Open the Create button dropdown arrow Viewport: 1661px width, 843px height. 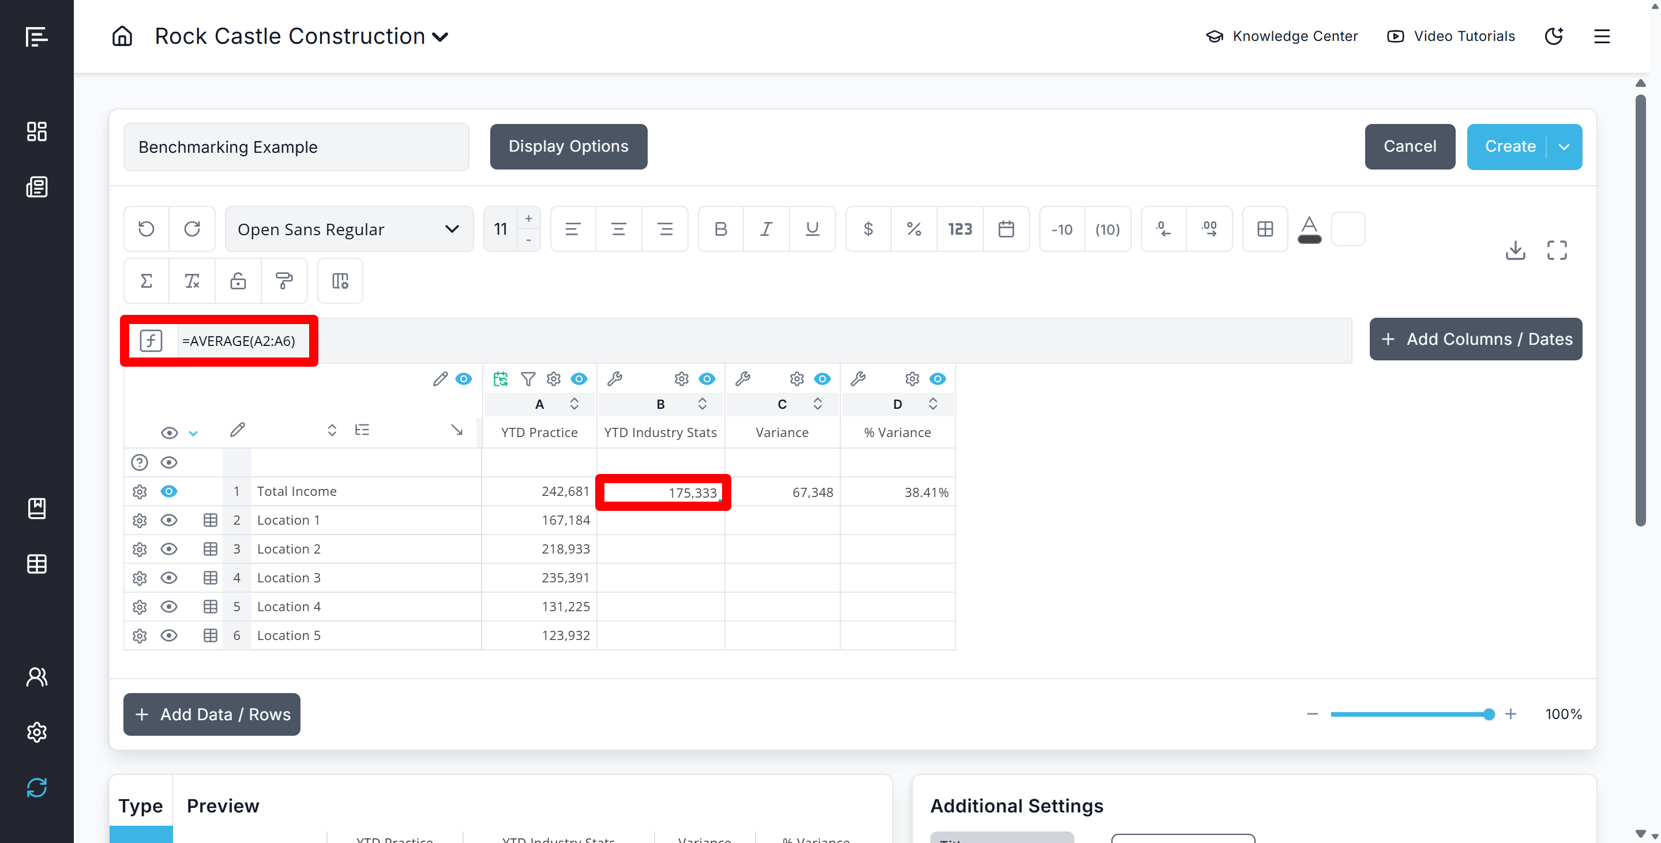coord(1564,147)
